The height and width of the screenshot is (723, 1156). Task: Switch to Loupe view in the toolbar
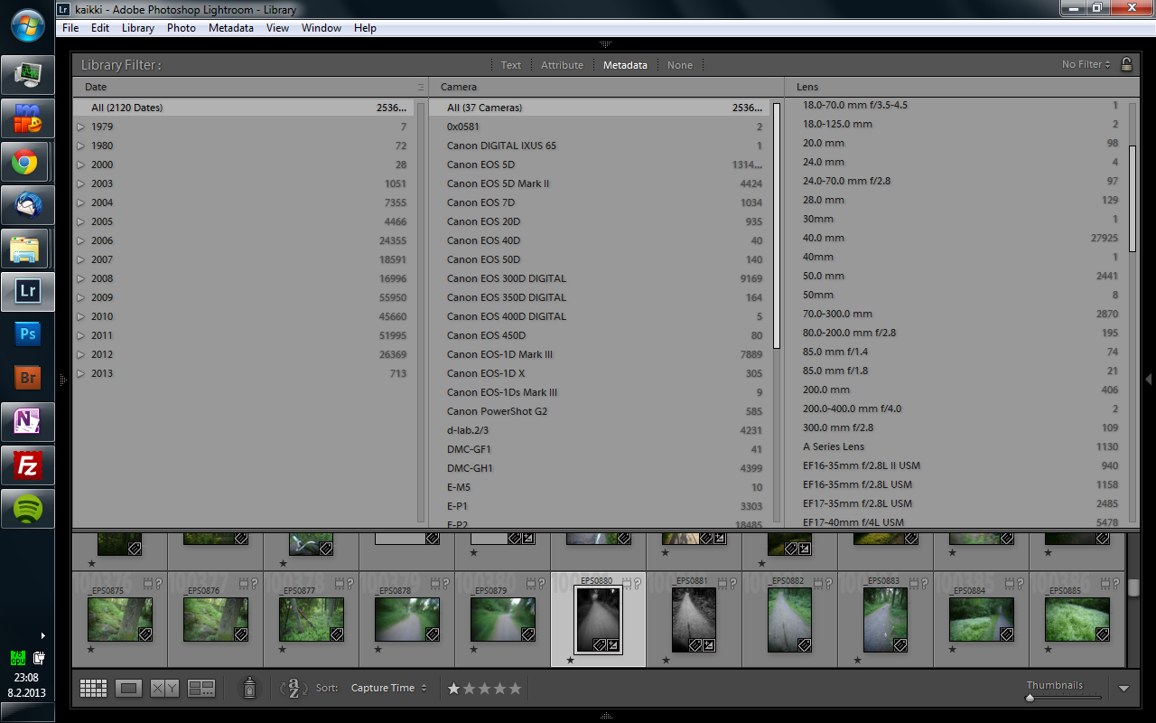[x=129, y=689]
